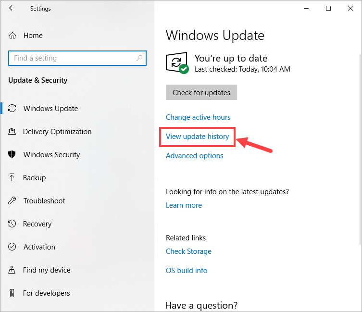Click the vertical scrollbar on right edge
The width and height of the screenshot is (362, 312).
coord(361,149)
